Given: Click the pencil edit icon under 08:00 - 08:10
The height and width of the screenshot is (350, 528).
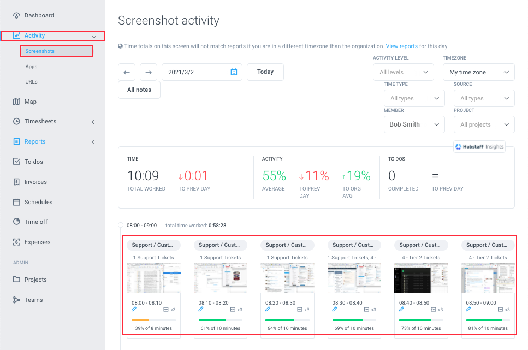Looking at the screenshot, I should coord(134,309).
